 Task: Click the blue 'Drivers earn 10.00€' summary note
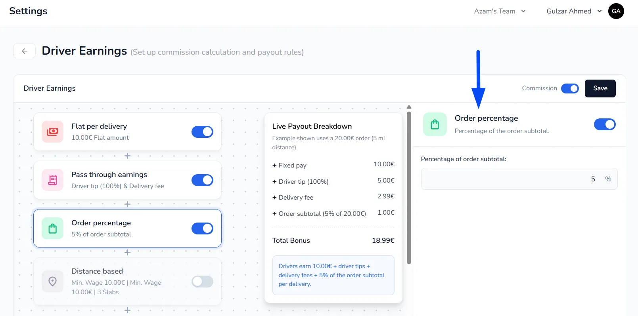point(333,275)
